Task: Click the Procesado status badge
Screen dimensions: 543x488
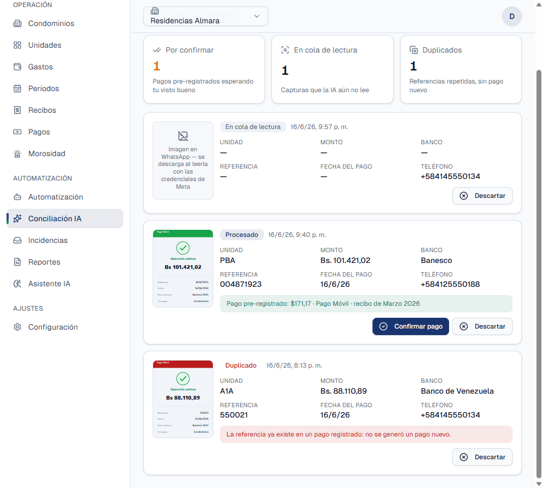Action: tap(242, 235)
